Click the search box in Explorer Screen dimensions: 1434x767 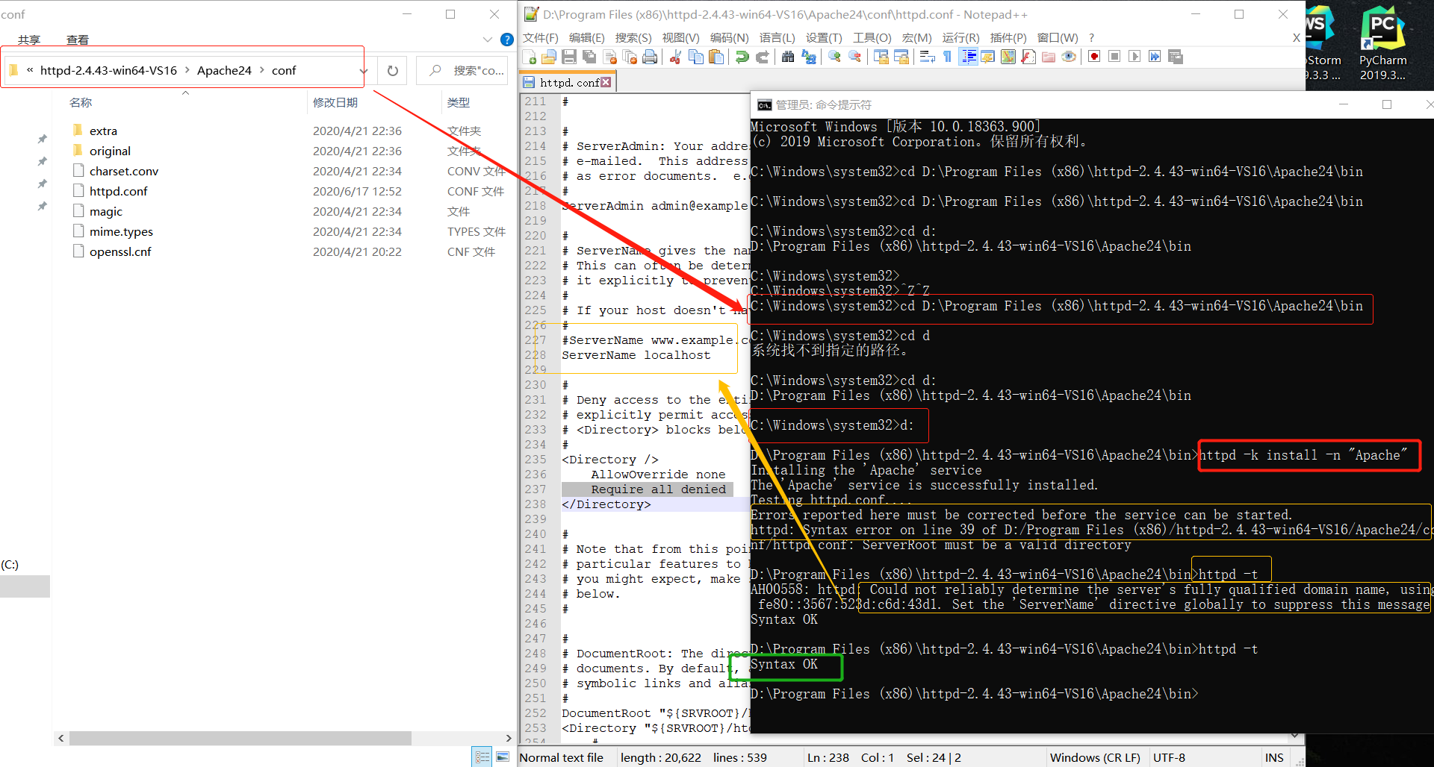coord(462,71)
